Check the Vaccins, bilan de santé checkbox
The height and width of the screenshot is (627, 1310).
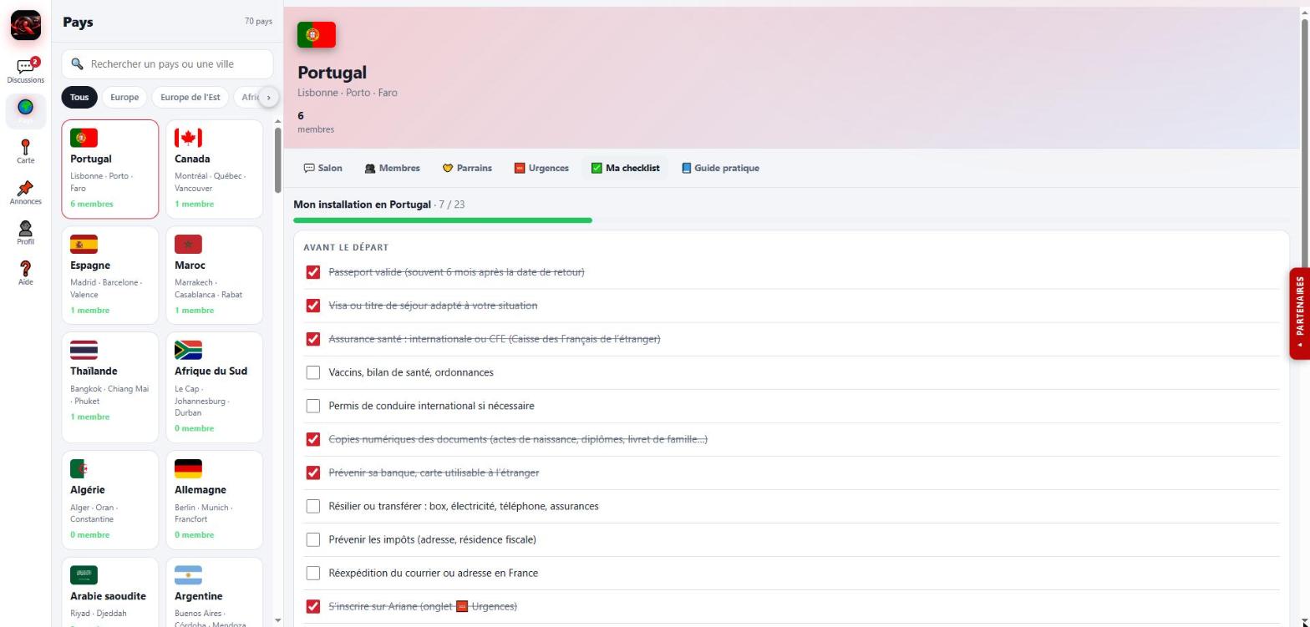313,372
